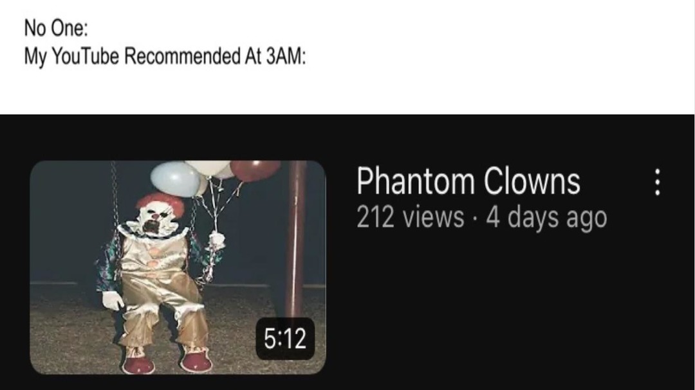Click the clown's face in the thumbnail
This screenshot has width=695, height=390.
(x=154, y=221)
